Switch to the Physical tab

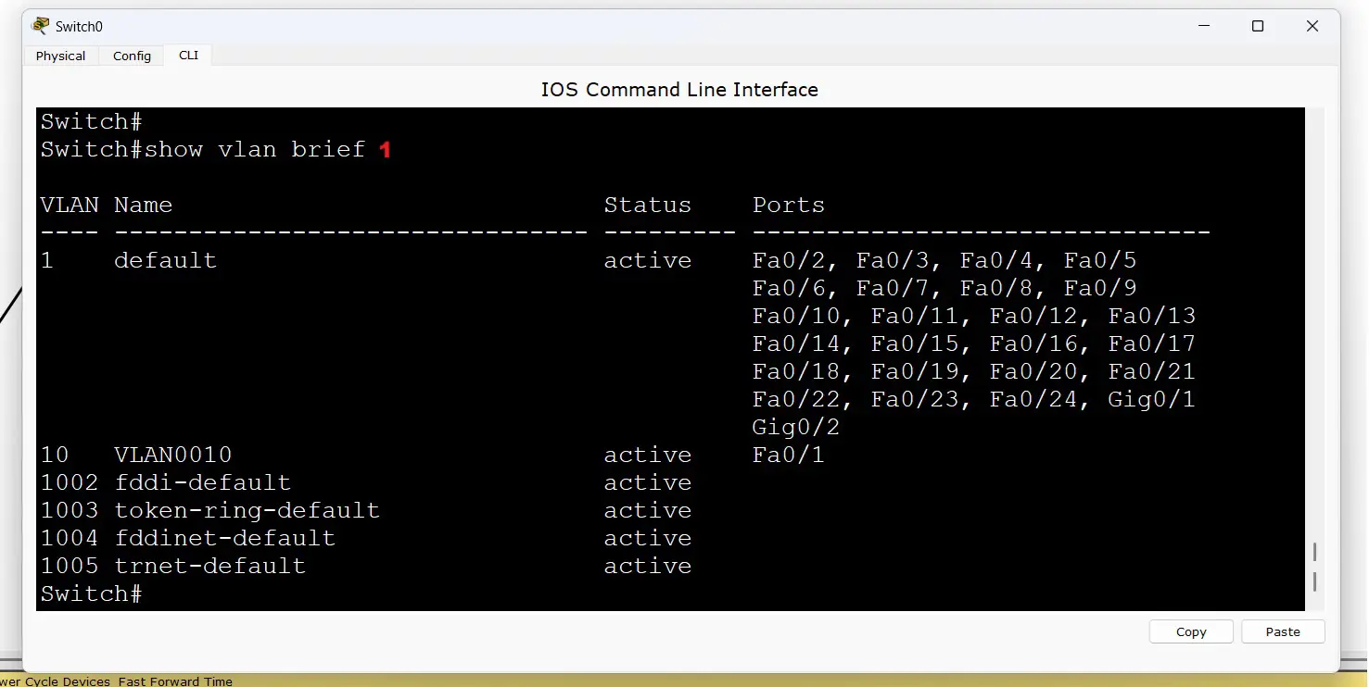pos(60,56)
